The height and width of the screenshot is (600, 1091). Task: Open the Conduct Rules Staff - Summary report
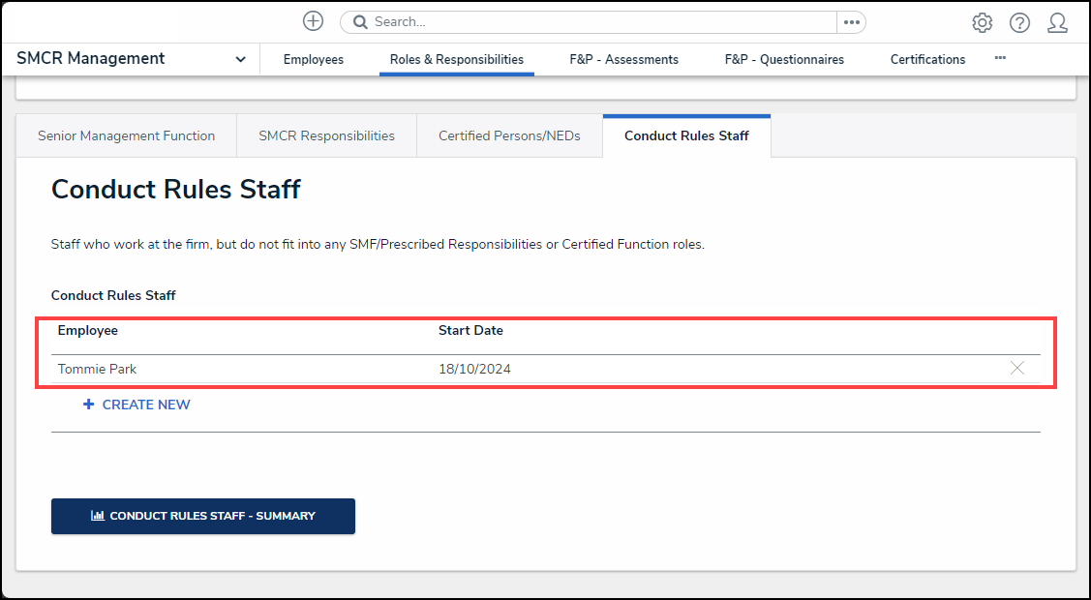pos(202,516)
